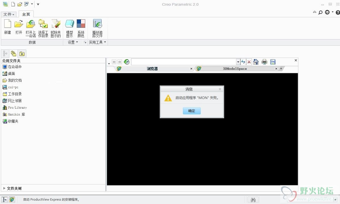Viewport: 340px width, 204px height.
Task: Click 确定 in the message dialog
Action: click(192, 111)
